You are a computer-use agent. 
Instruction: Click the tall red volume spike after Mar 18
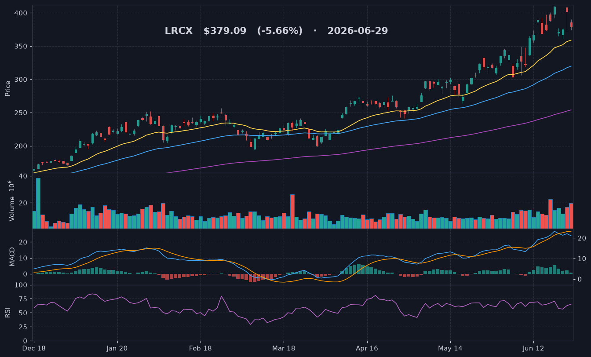pos(292,211)
